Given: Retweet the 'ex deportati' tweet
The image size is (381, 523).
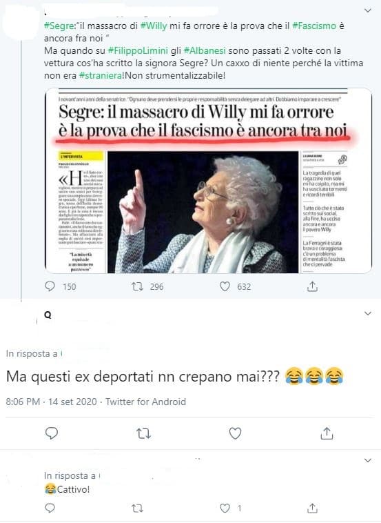Looking at the screenshot, I should point(143,433).
